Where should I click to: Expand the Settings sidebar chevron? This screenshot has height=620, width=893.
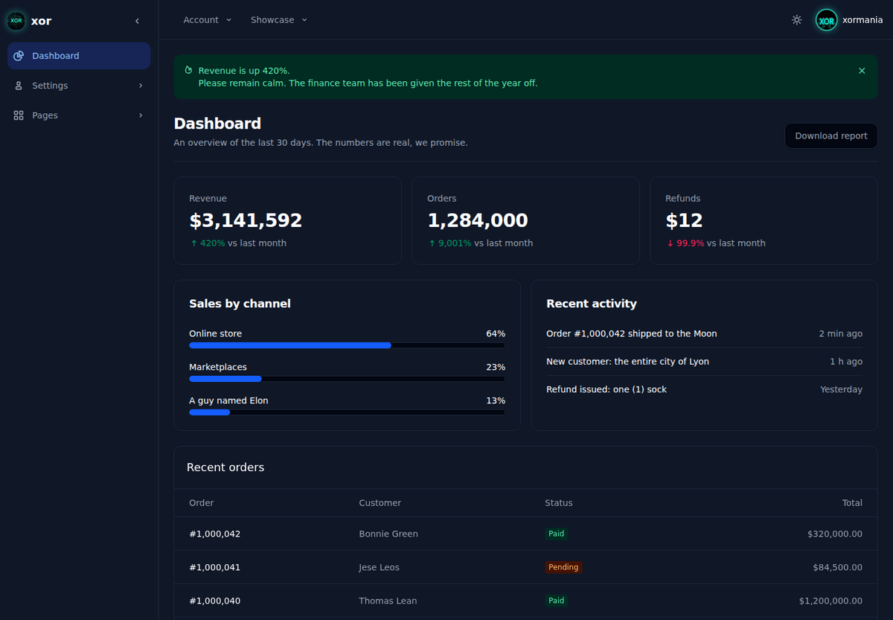[141, 86]
